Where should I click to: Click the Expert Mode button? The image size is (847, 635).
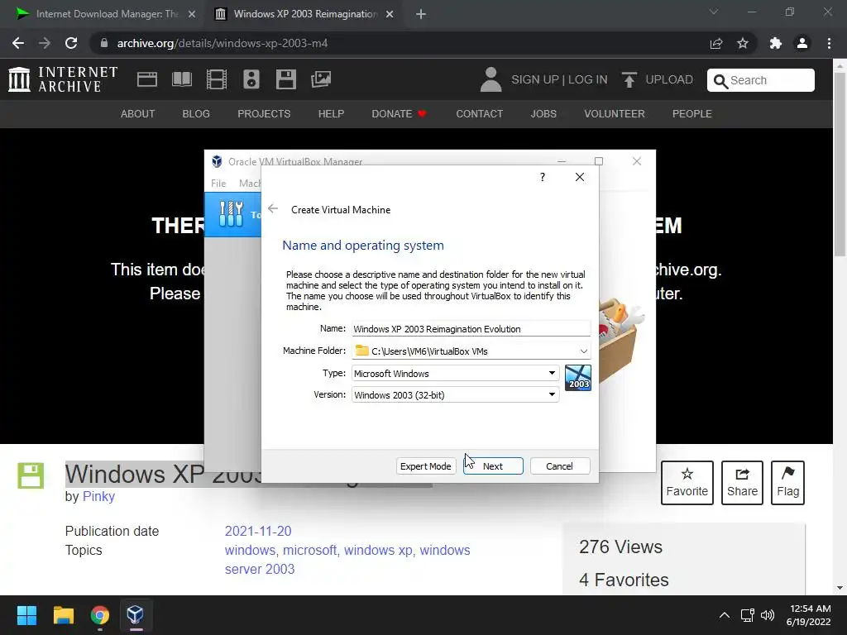pyautogui.click(x=426, y=466)
